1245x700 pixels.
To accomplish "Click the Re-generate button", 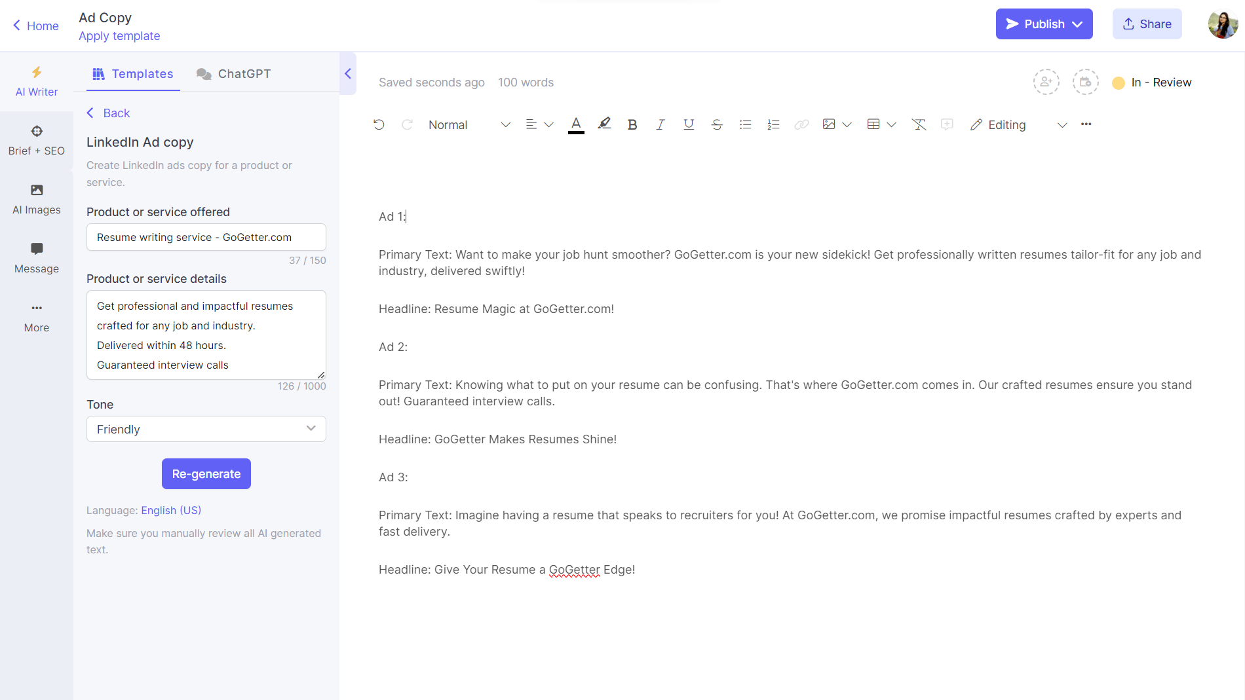I will coord(206,473).
